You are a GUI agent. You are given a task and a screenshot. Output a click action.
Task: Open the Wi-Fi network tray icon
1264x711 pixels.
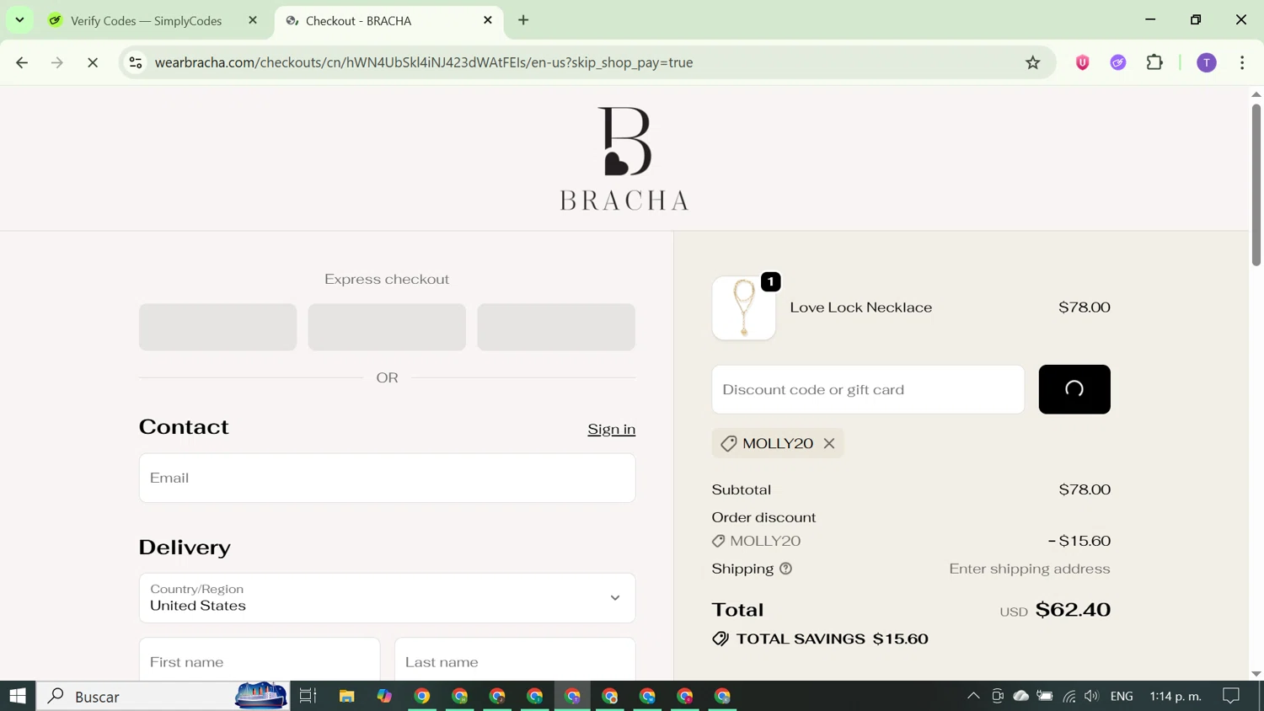tap(1069, 696)
